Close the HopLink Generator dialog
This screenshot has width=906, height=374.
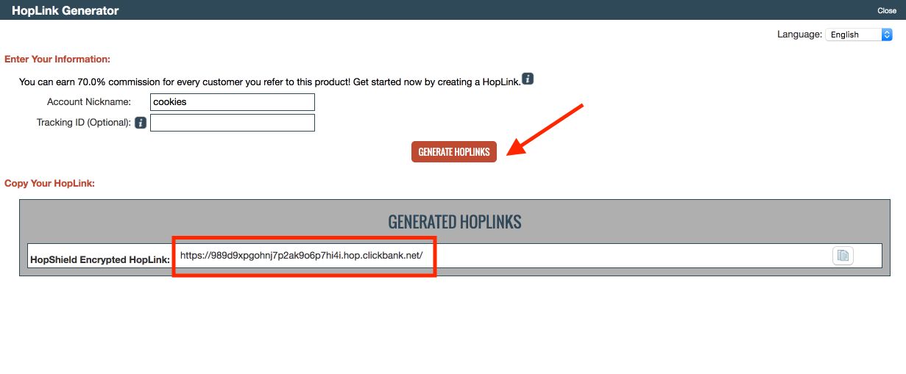click(887, 10)
